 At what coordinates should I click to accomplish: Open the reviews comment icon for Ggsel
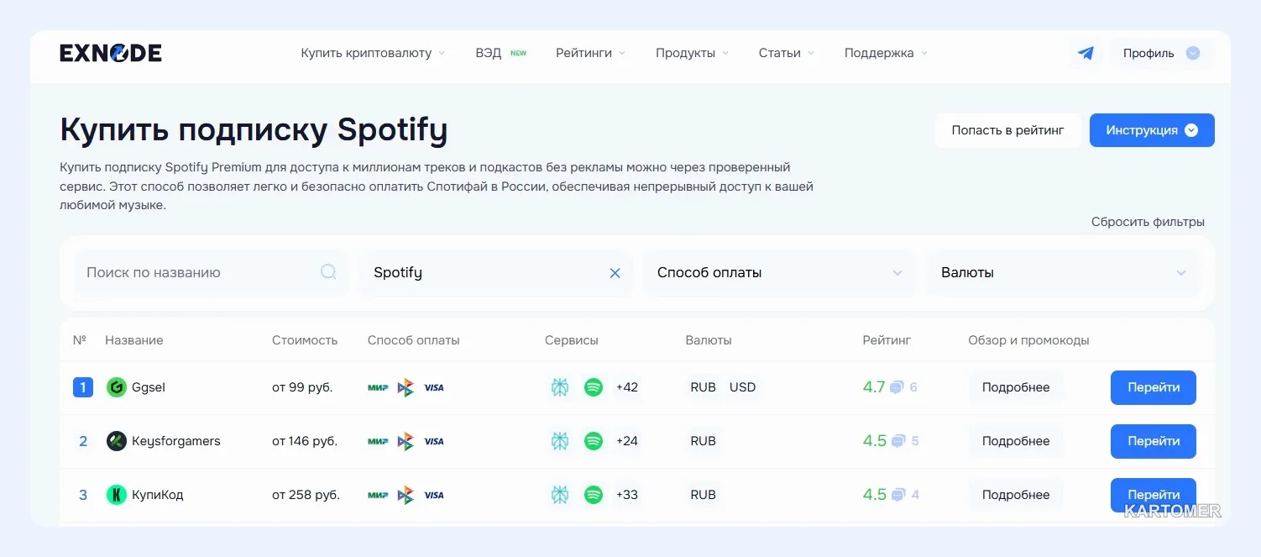click(x=897, y=387)
